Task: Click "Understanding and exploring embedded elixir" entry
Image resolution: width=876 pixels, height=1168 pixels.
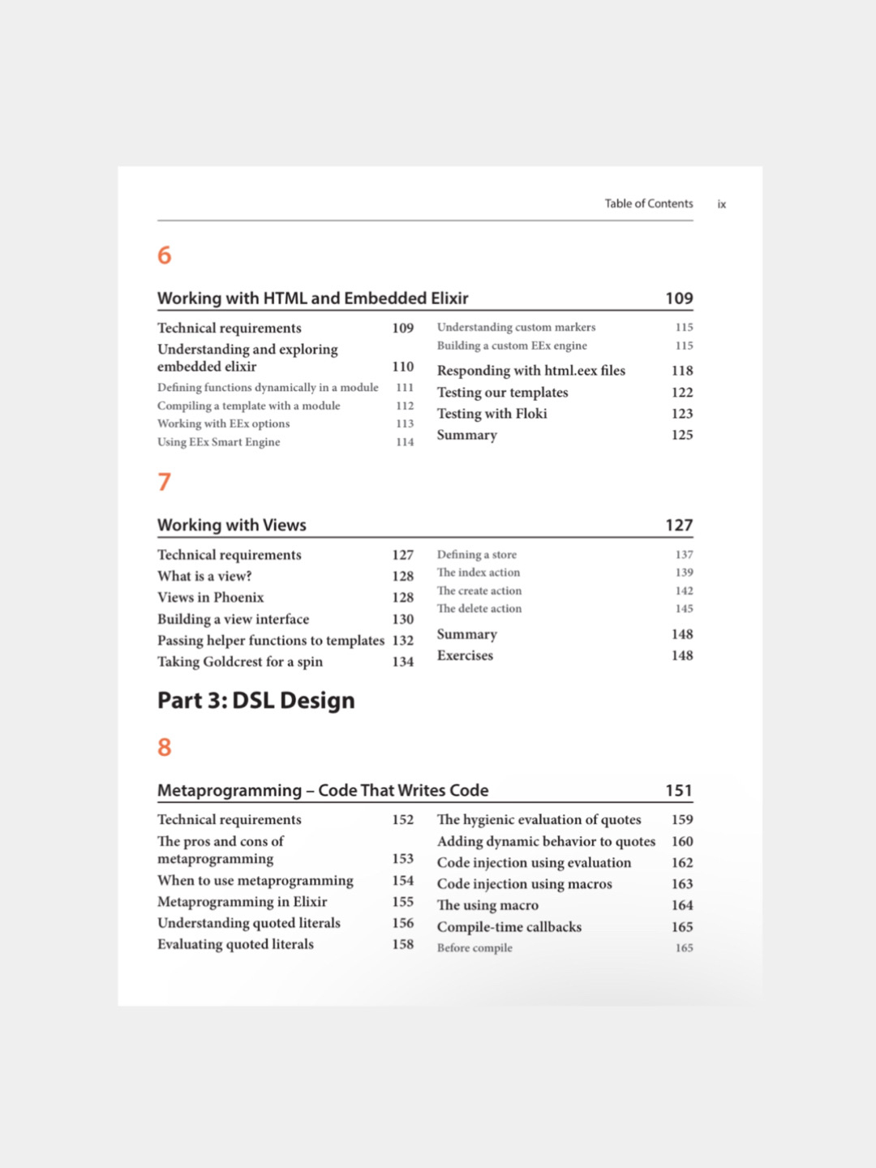Action: (247, 358)
